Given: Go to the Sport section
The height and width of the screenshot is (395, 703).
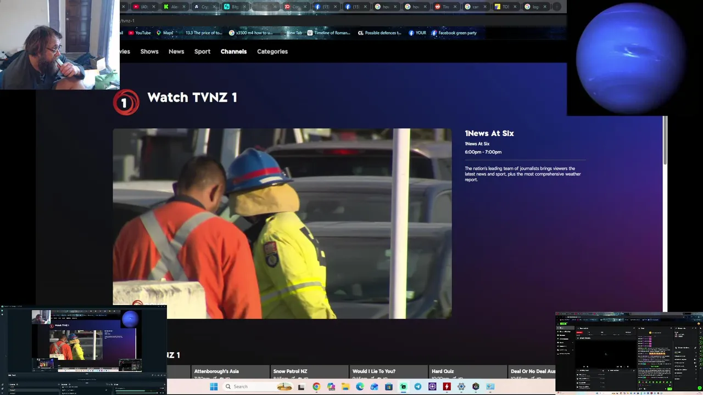Looking at the screenshot, I should coord(202,52).
